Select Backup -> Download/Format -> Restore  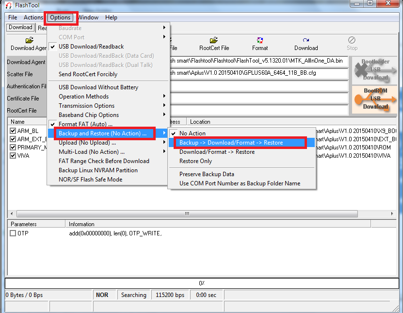[242, 143]
